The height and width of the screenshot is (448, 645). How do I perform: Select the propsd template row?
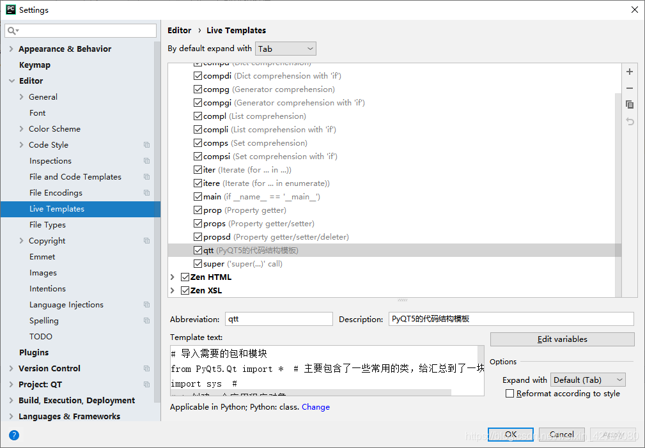pos(394,237)
